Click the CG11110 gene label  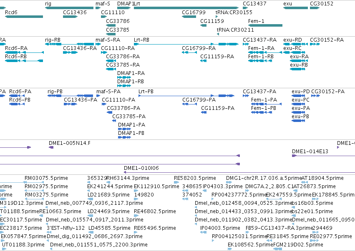pos(113,12)
